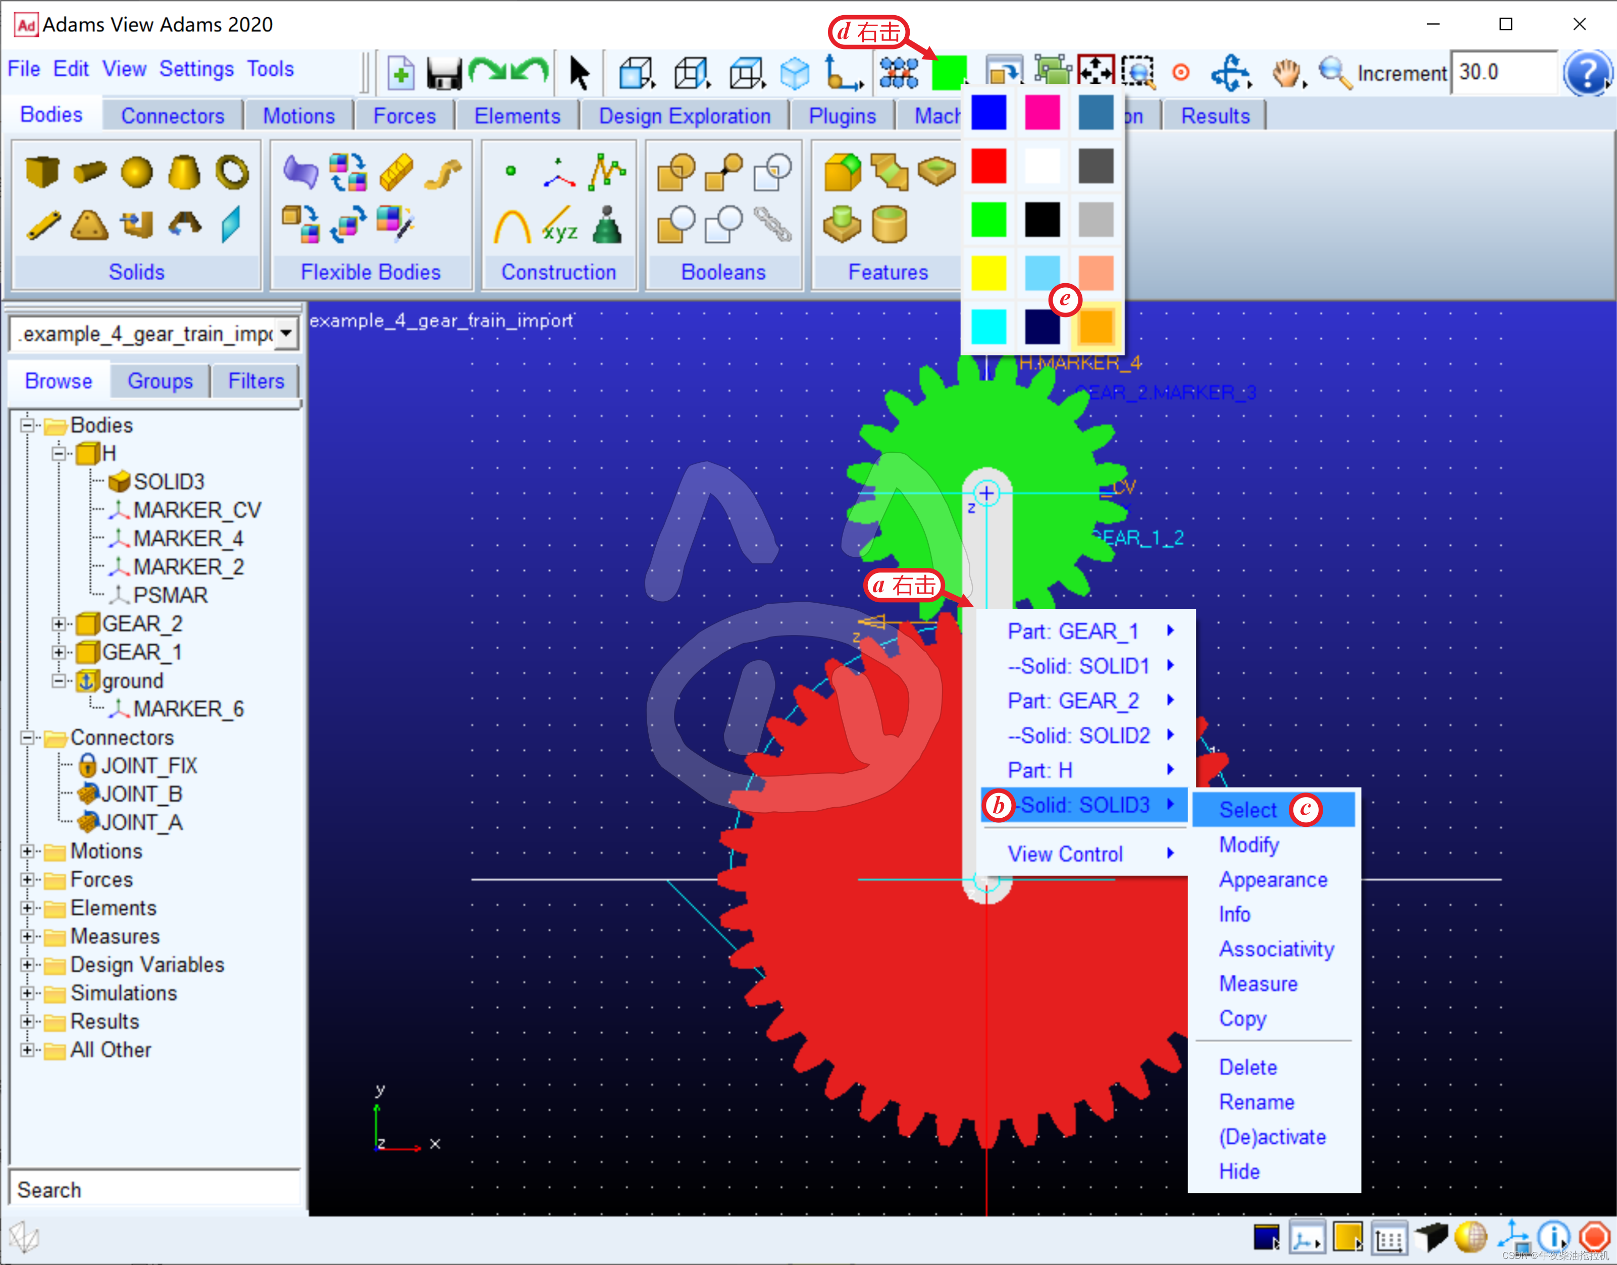Open the Design Exploration tab

pyautogui.click(x=685, y=116)
